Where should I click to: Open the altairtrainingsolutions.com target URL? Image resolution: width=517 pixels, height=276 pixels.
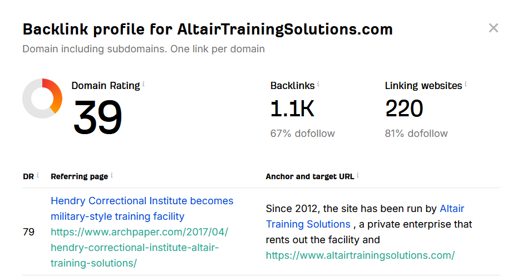[360, 255]
